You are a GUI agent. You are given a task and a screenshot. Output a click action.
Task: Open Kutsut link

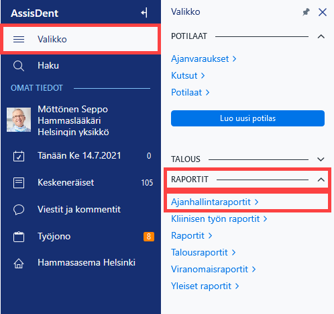coord(188,76)
